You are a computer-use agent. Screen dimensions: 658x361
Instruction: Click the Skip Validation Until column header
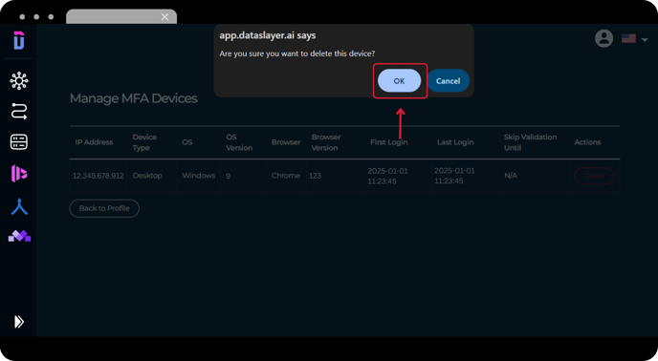pos(530,142)
